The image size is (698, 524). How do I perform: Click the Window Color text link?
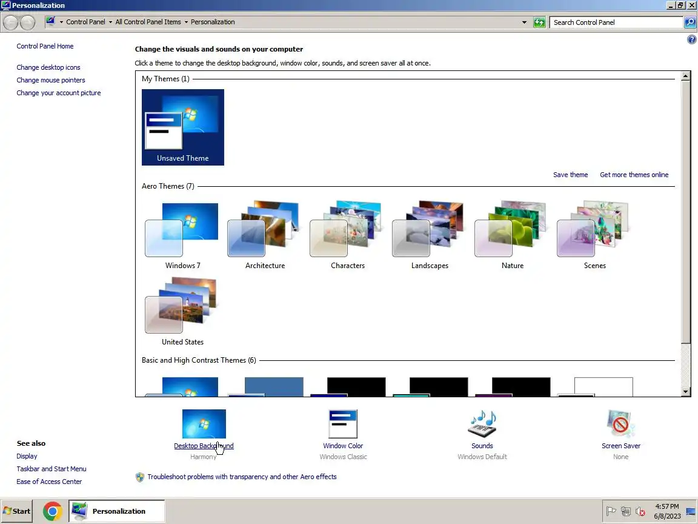[x=343, y=446]
